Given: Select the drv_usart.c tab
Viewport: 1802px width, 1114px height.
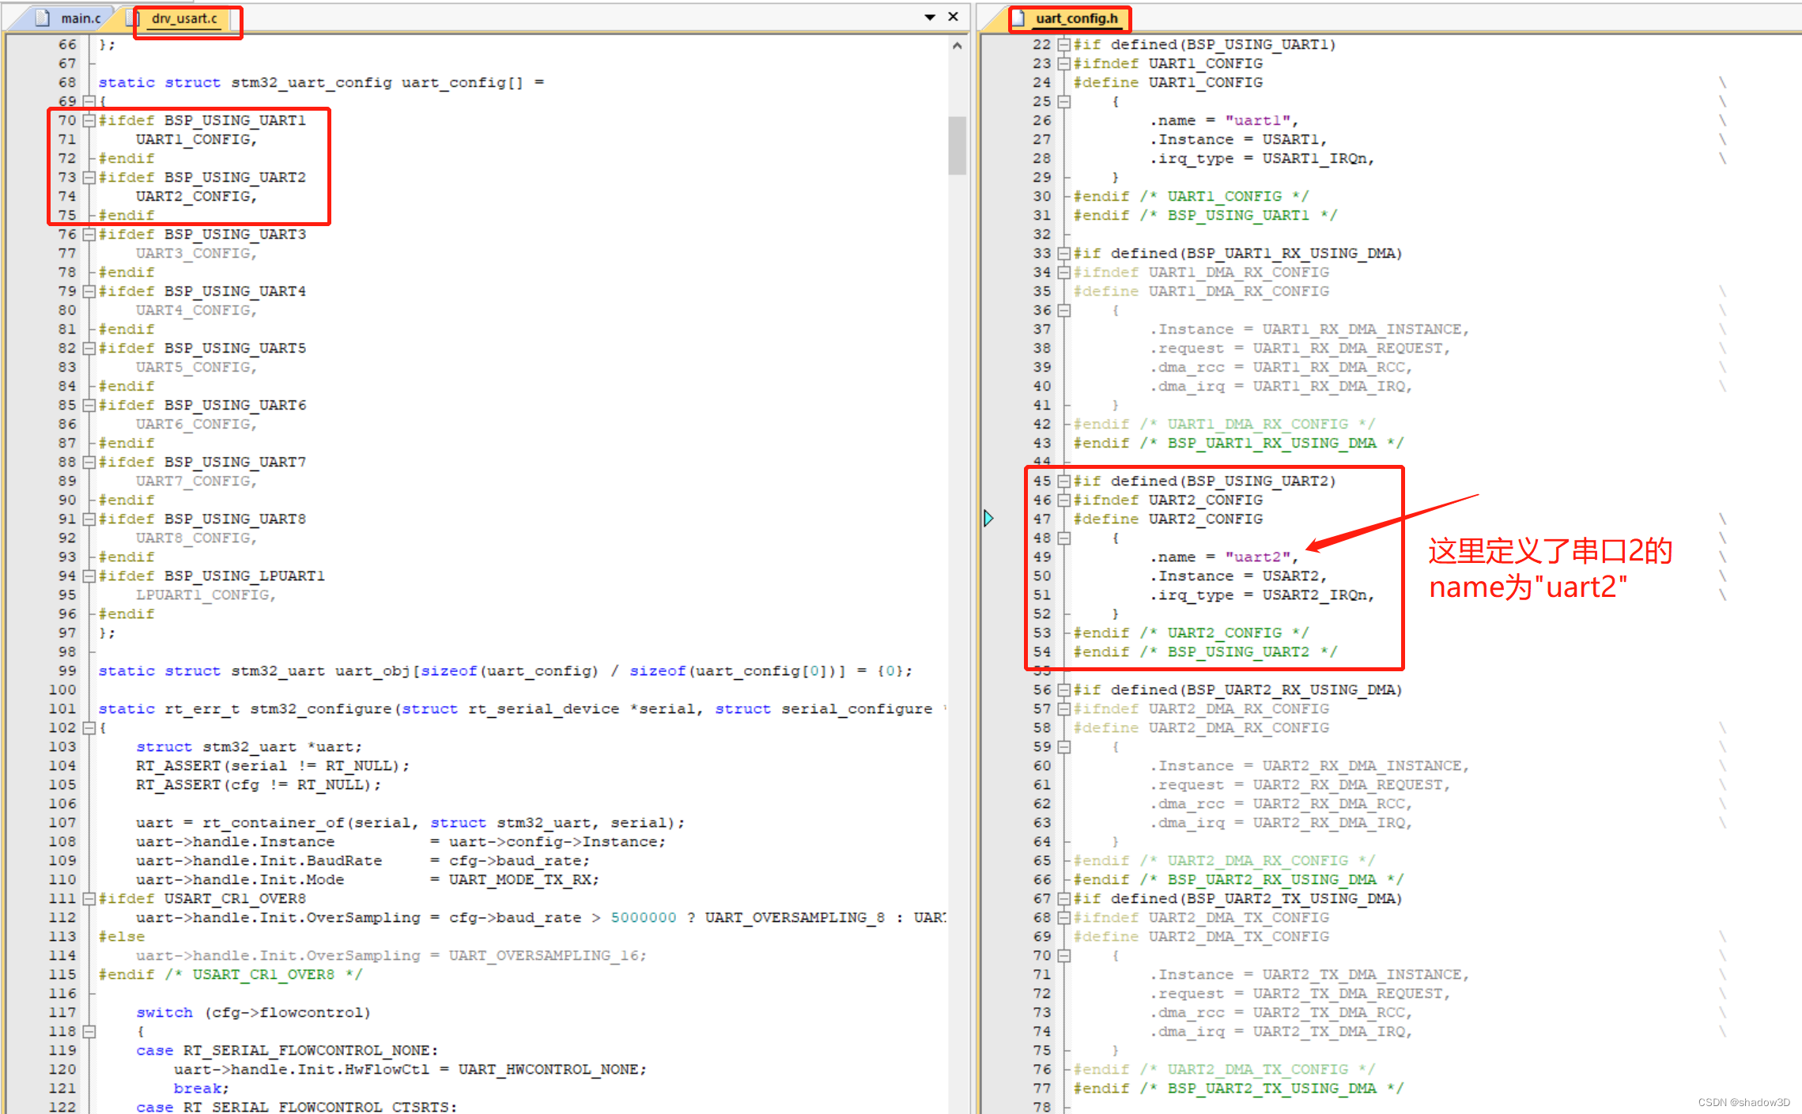Looking at the screenshot, I should coord(184,18).
